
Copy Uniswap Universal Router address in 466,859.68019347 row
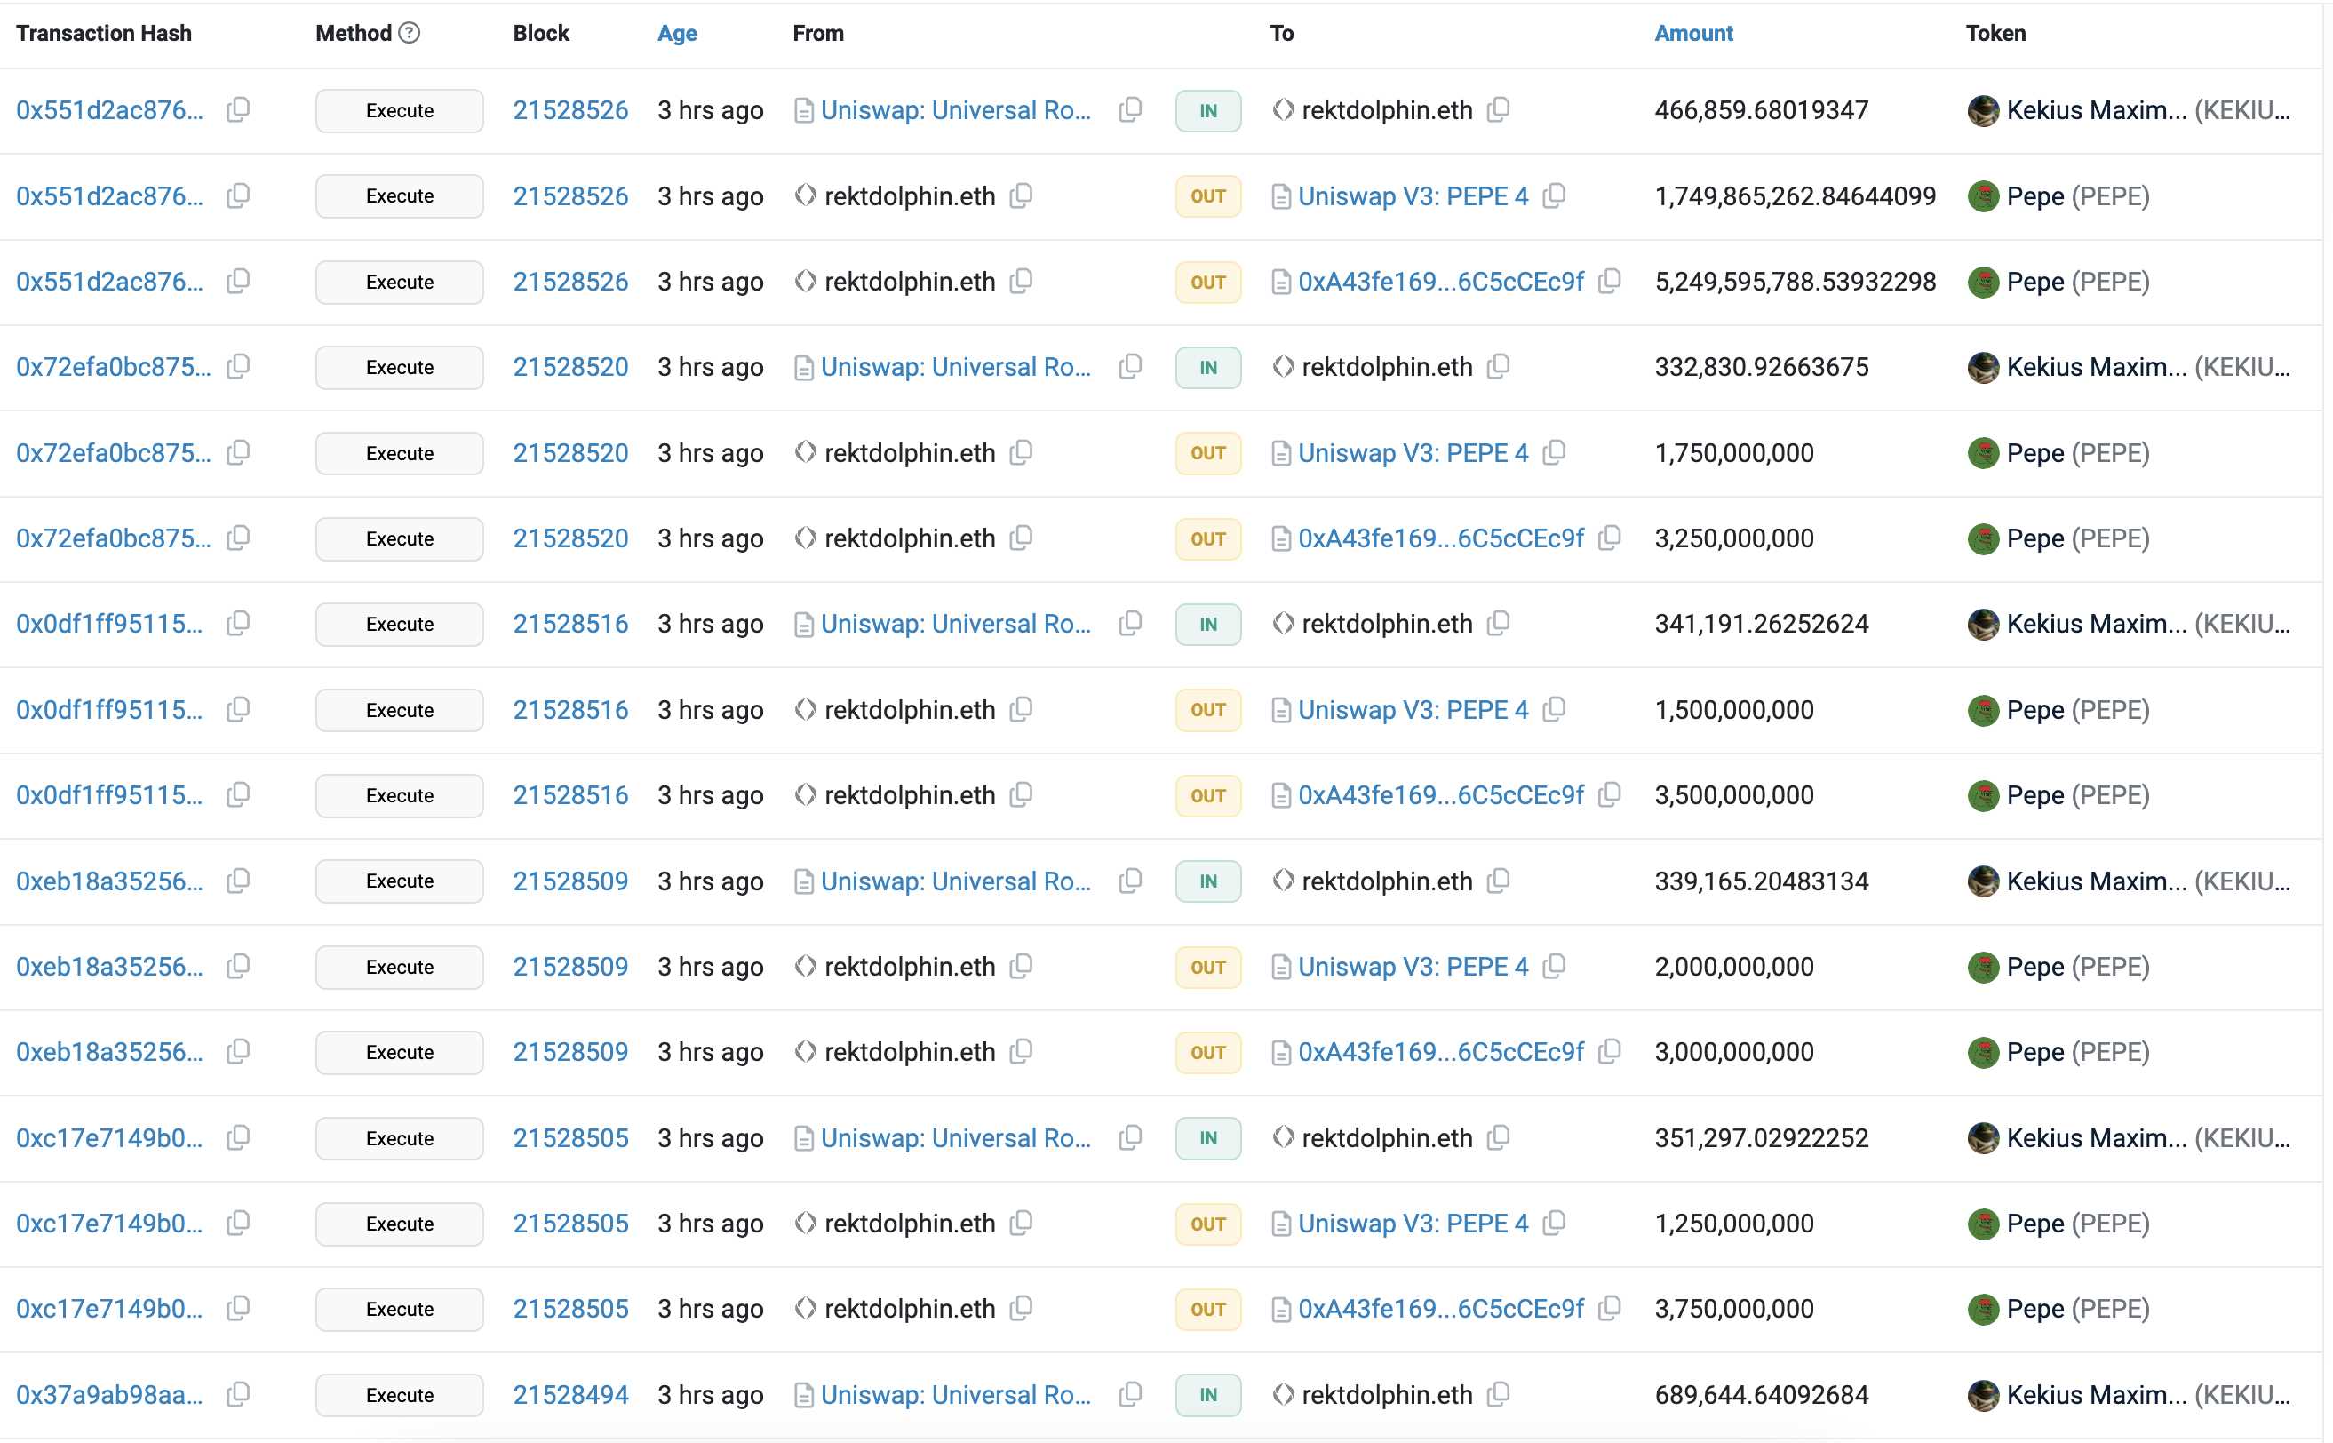tap(1131, 110)
